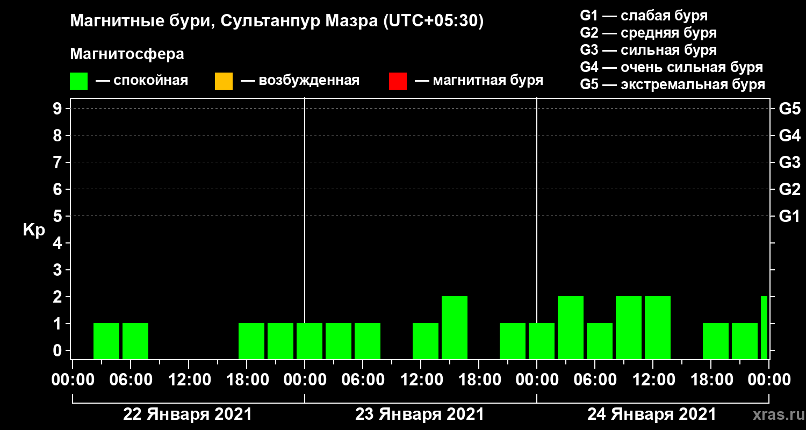Click the G3 label on right axis
The image size is (806, 430).
(790, 163)
